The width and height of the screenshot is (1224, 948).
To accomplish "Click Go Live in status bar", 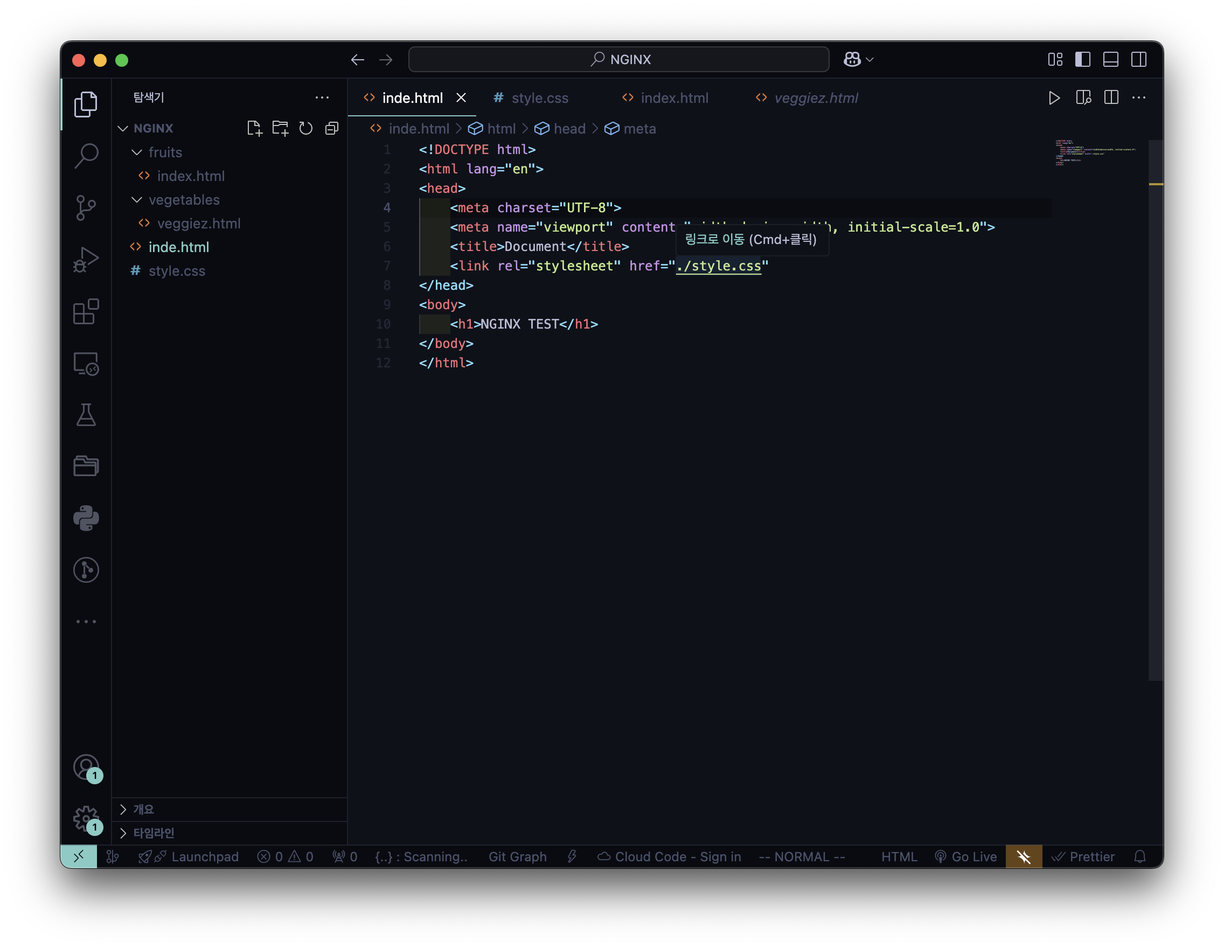I will [x=965, y=856].
